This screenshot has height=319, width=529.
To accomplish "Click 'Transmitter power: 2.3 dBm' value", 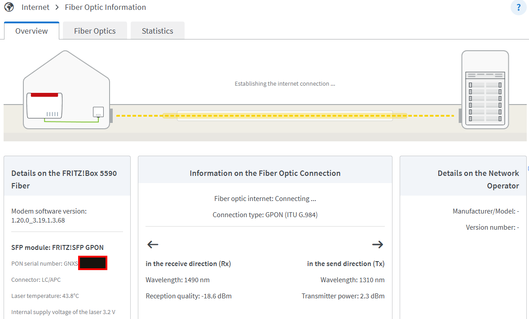I will pos(343,296).
